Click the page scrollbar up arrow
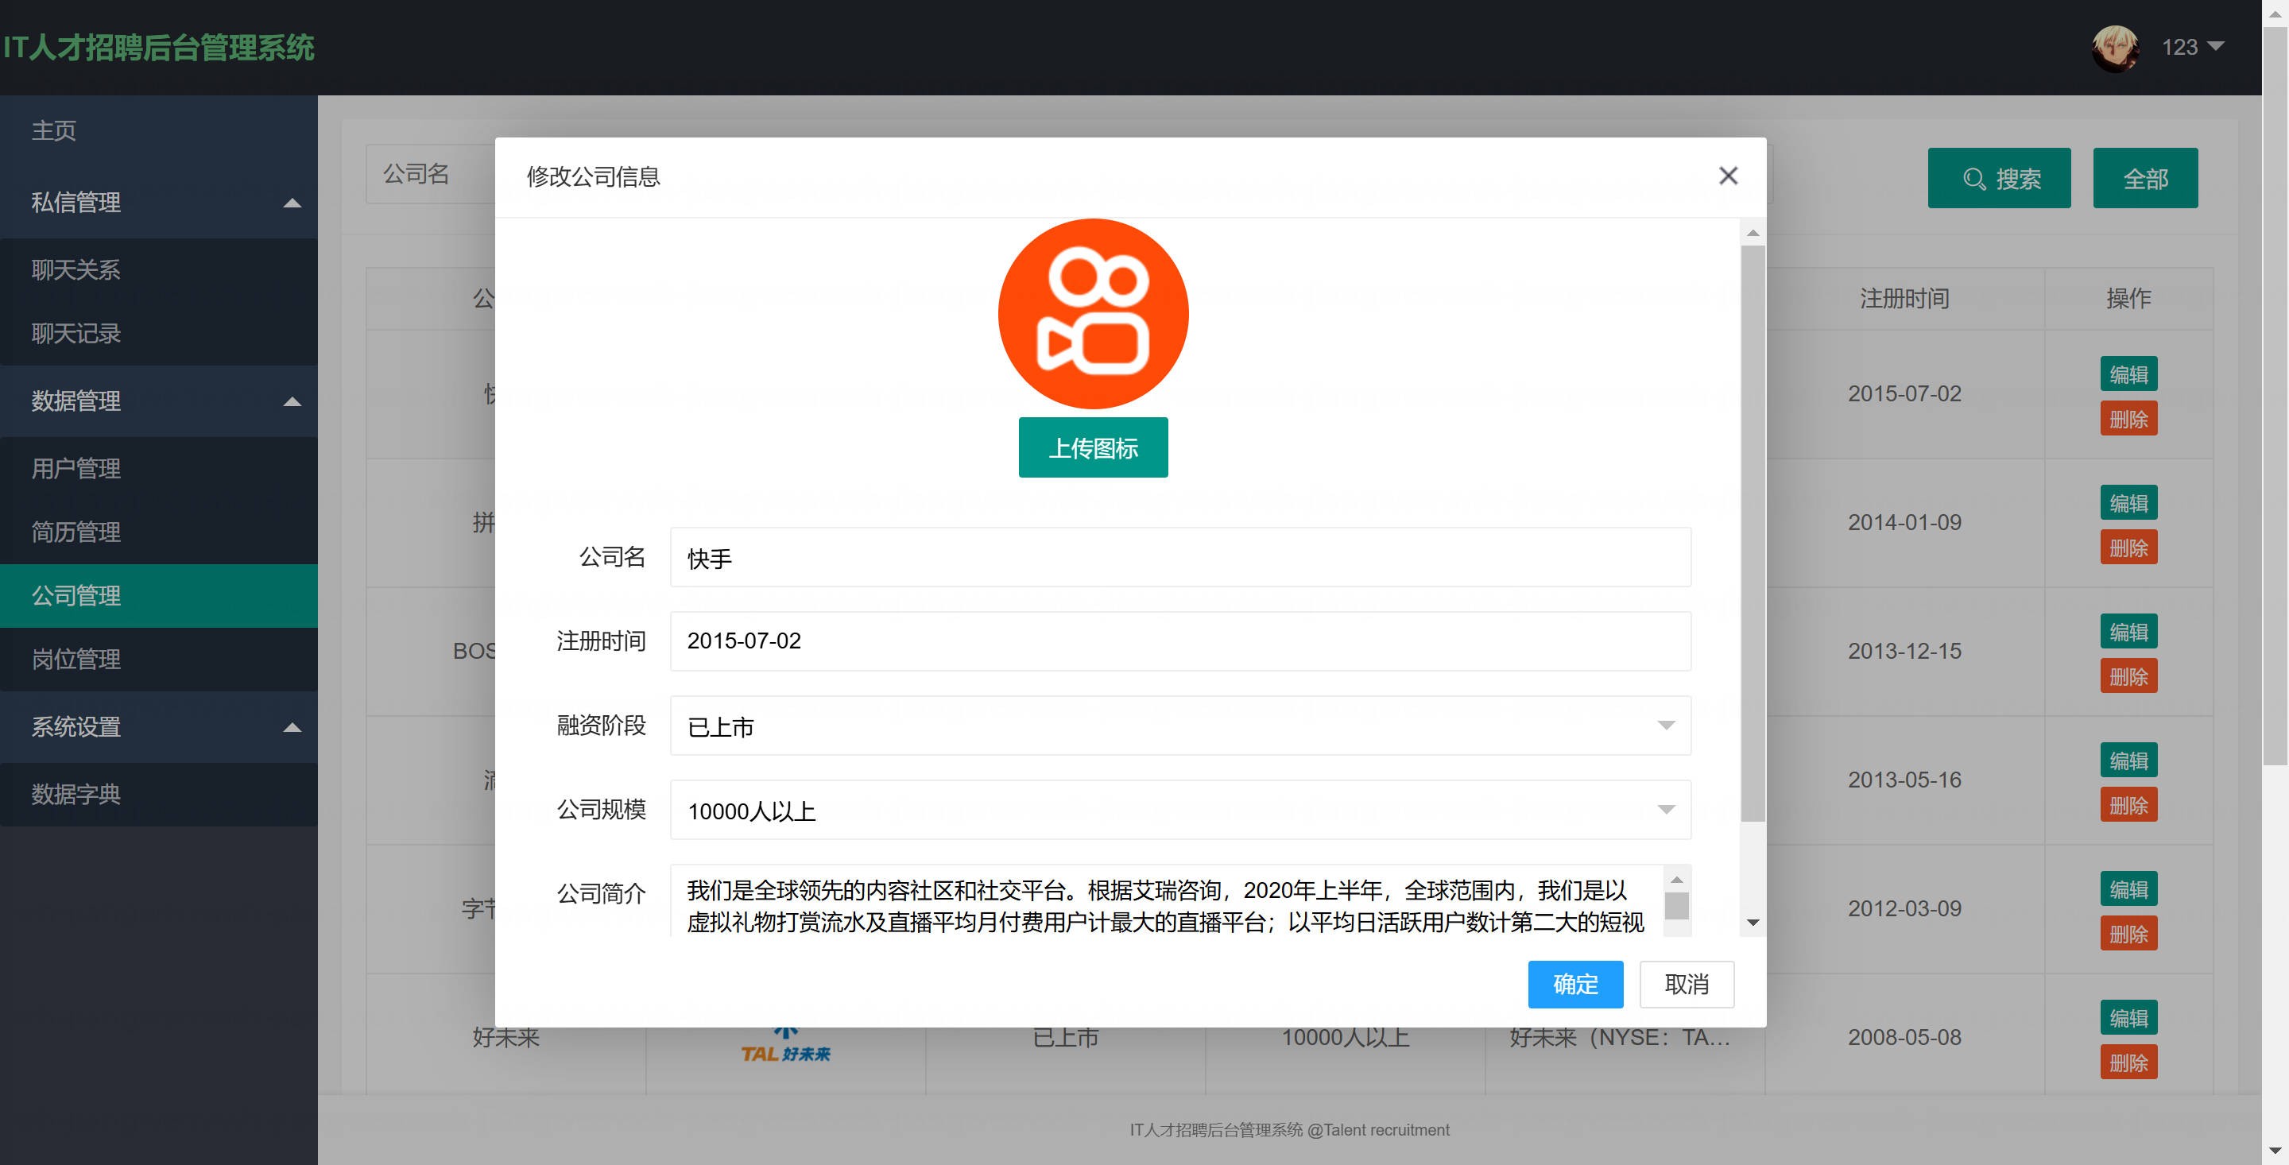Viewport: 2289px width, 1165px height. [2275, 14]
